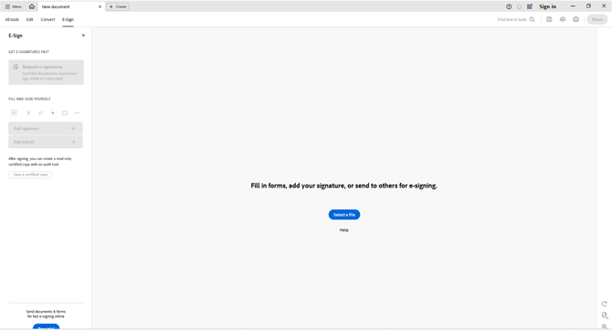Click the Add signature box

46,128
